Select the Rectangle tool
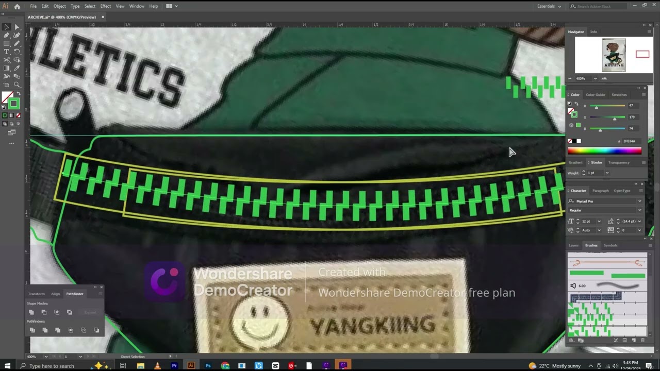Image resolution: width=660 pixels, height=371 pixels. click(6, 43)
